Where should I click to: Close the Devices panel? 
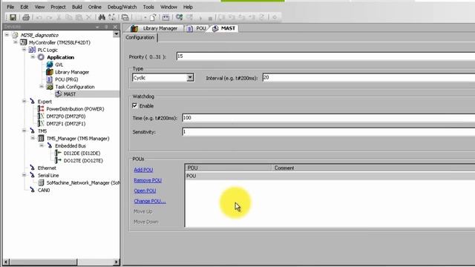click(115, 27)
